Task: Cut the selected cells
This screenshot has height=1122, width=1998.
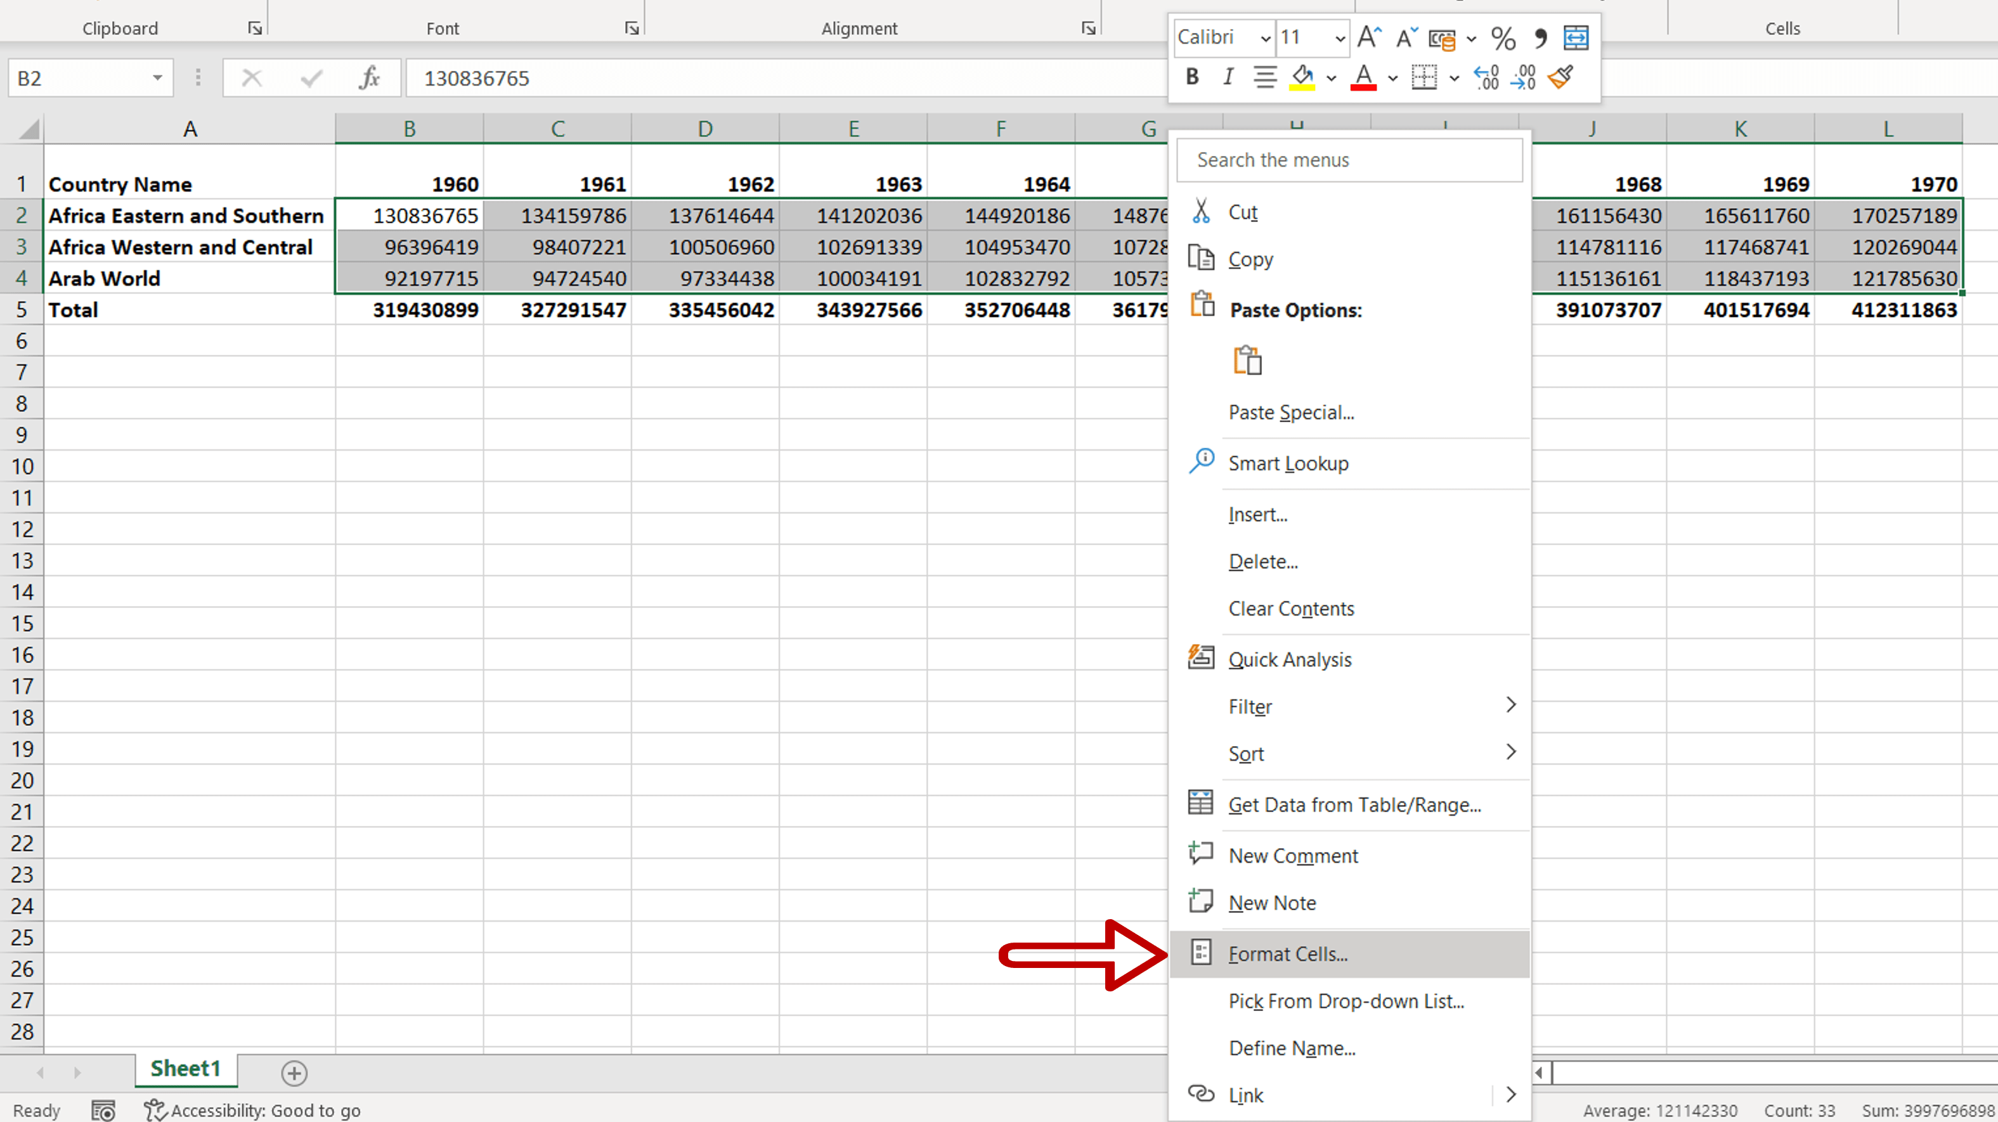Action: [1244, 211]
